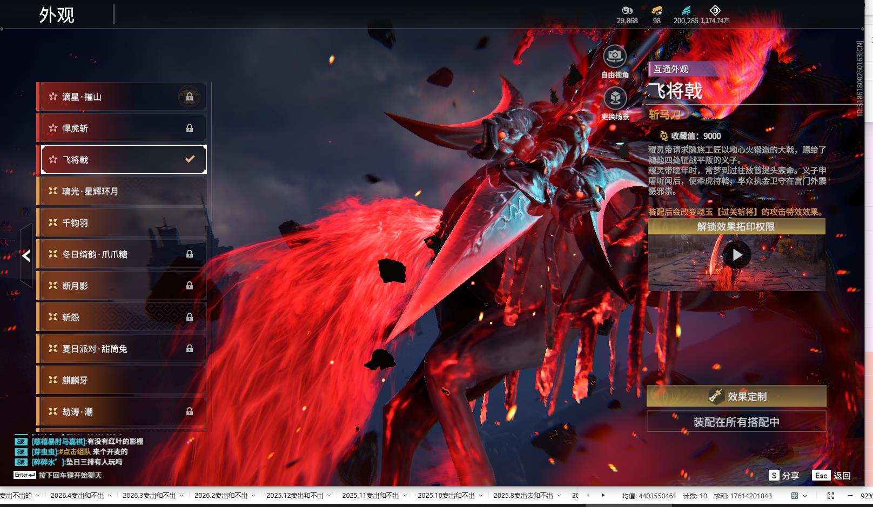The width and height of the screenshot is (873, 507).
Task: Click the checkmark on equipped 飞将戟
Action: coord(190,159)
